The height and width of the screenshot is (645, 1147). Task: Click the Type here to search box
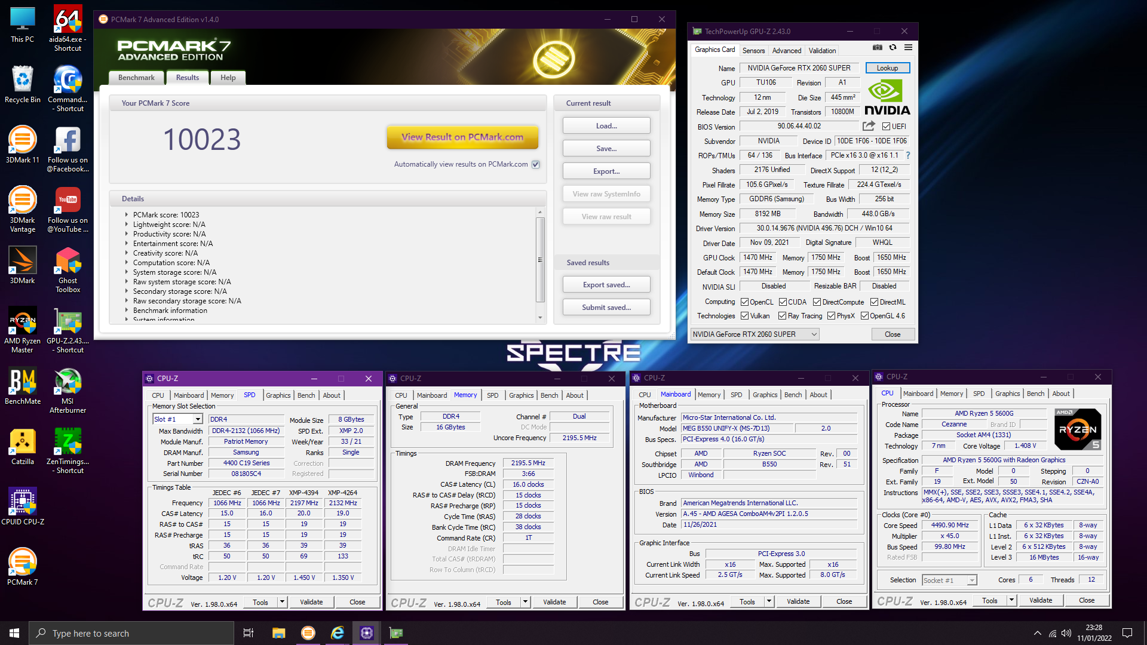point(131,633)
